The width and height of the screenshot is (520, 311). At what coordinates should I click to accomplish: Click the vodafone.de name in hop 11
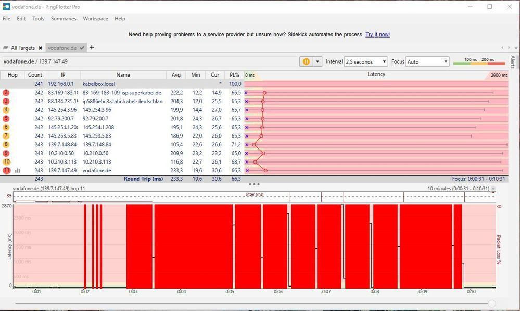[97, 170]
